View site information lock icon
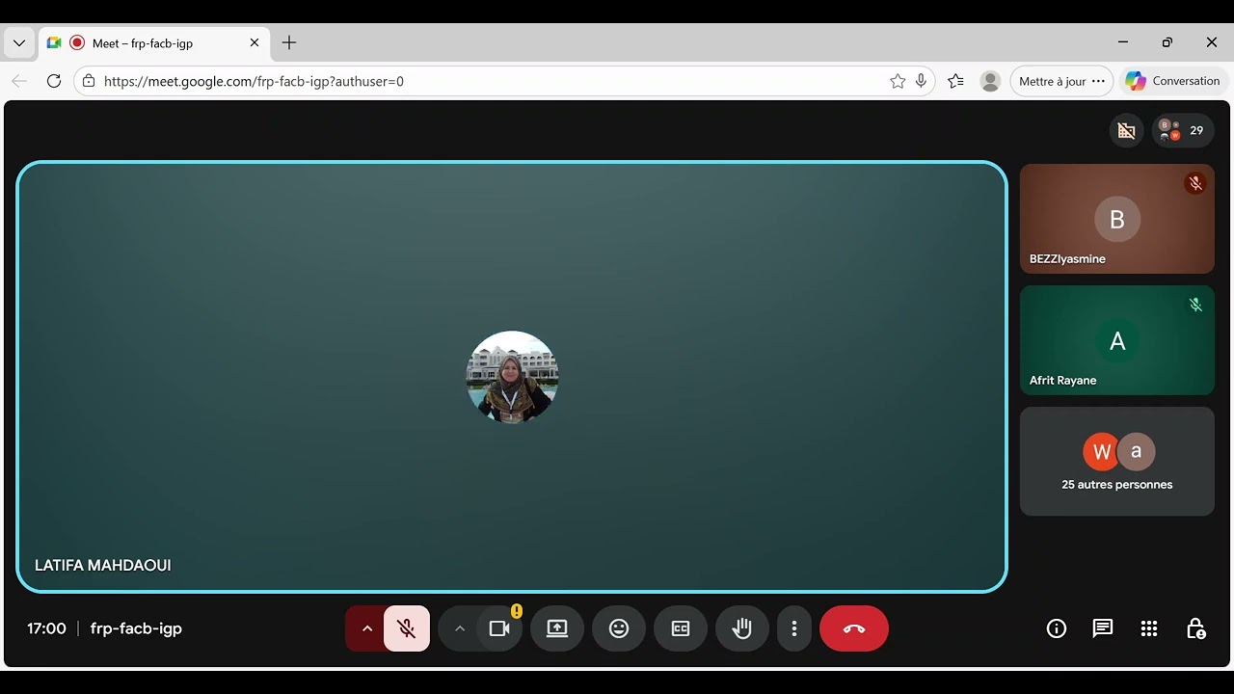Screen dimensions: 1234x694 [x=89, y=81]
